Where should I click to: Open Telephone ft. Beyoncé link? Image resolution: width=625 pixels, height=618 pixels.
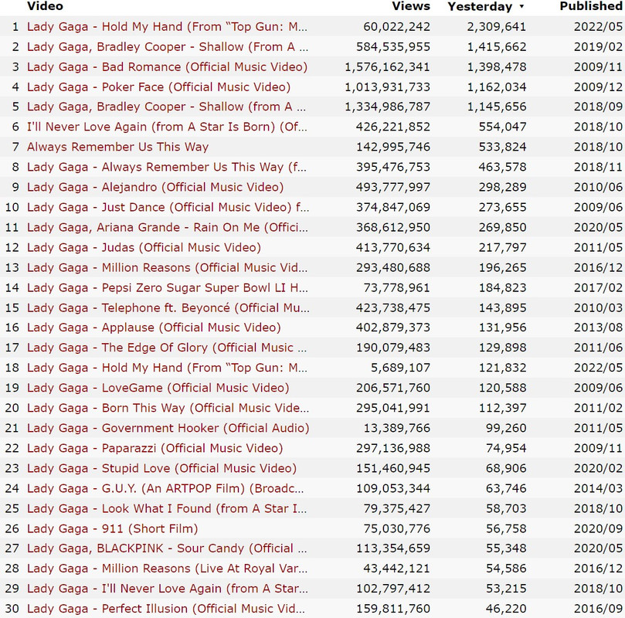(x=168, y=307)
